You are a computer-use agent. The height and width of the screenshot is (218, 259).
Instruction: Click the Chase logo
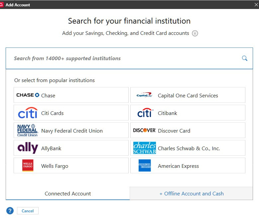[28, 95]
